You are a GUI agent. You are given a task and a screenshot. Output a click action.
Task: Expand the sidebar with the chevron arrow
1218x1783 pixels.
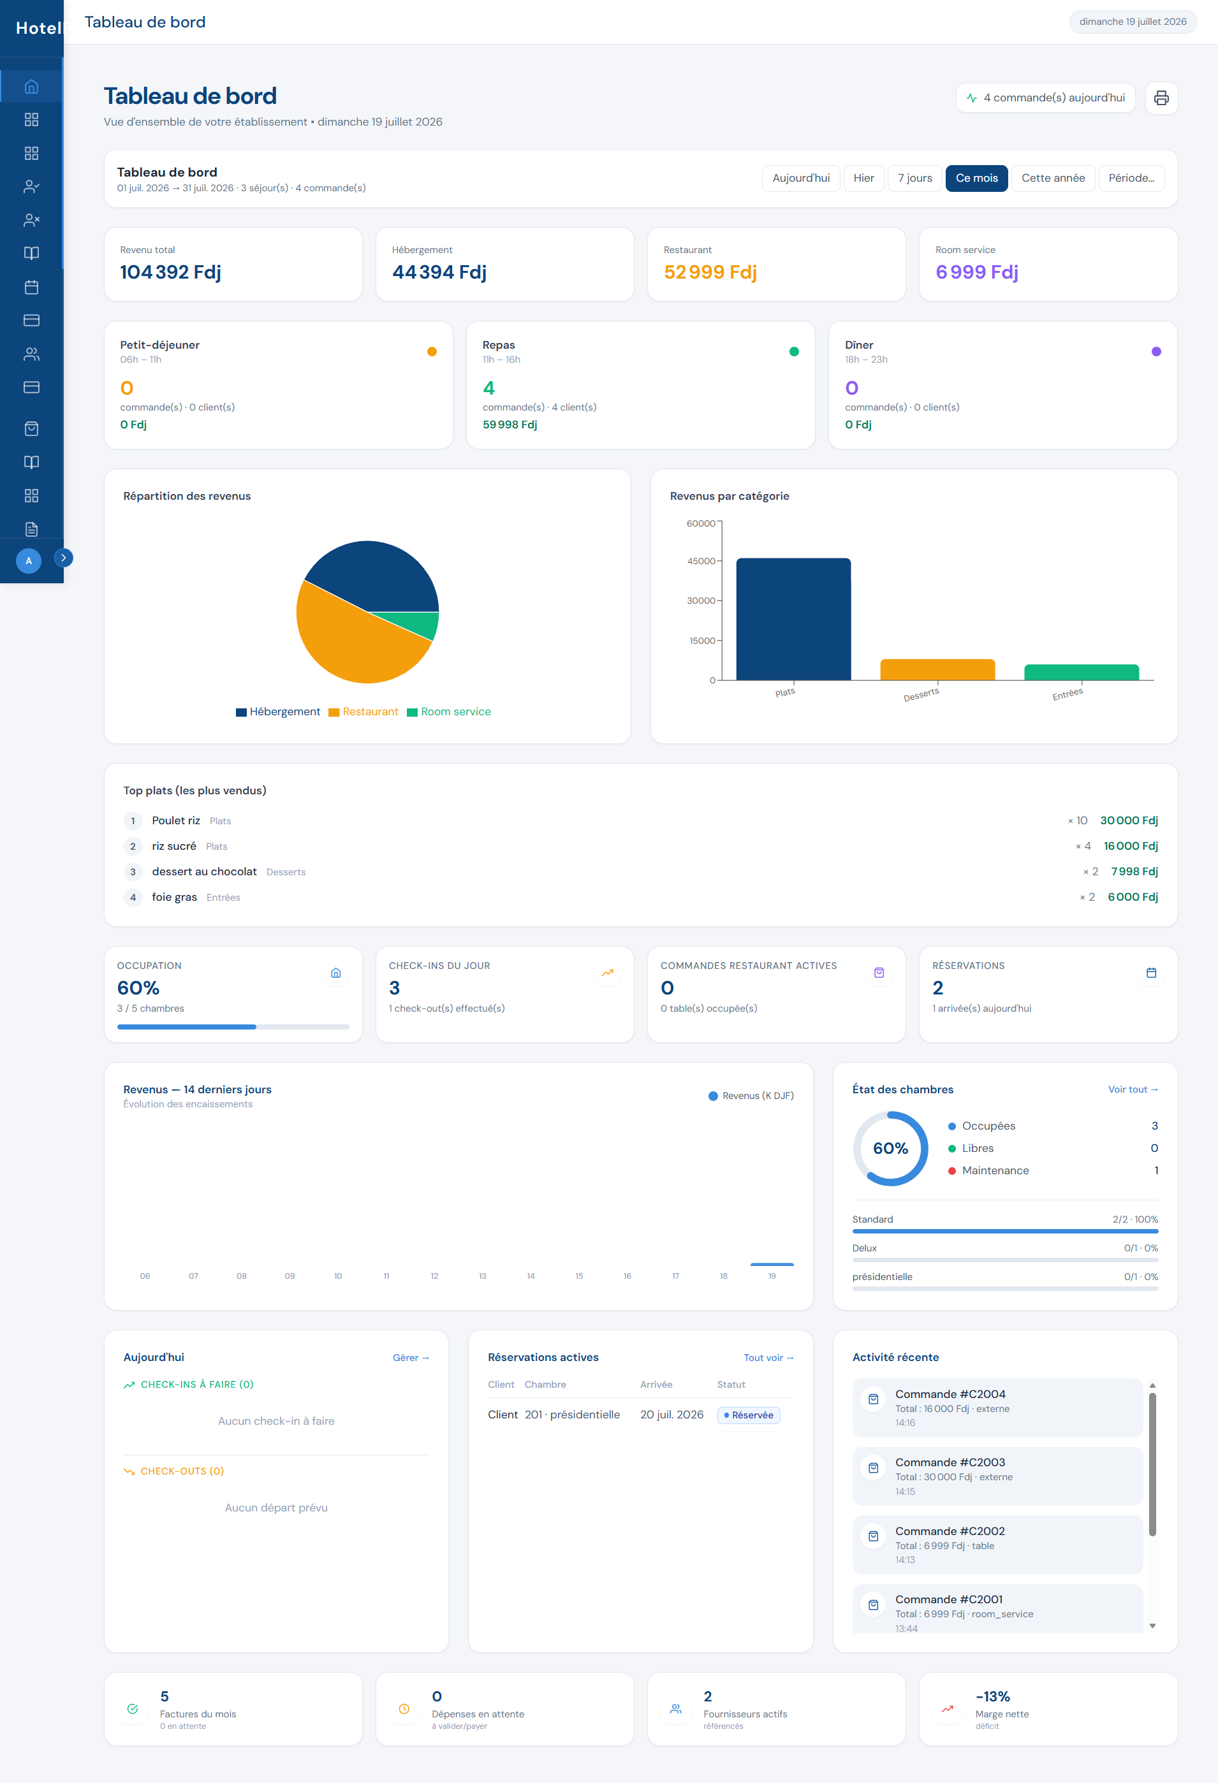tap(64, 558)
